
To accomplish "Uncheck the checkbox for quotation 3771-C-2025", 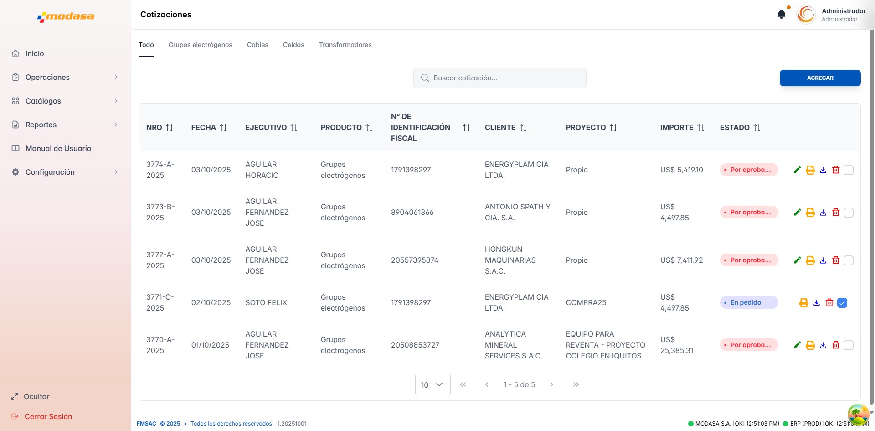I will pyautogui.click(x=842, y=303).
